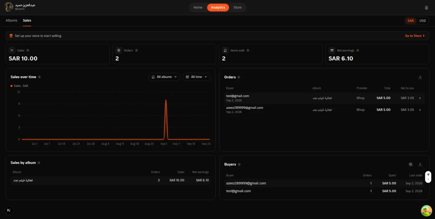Click the Net to you column header
This screenshot has width=435, height=219.
click(x=407, y=88)
